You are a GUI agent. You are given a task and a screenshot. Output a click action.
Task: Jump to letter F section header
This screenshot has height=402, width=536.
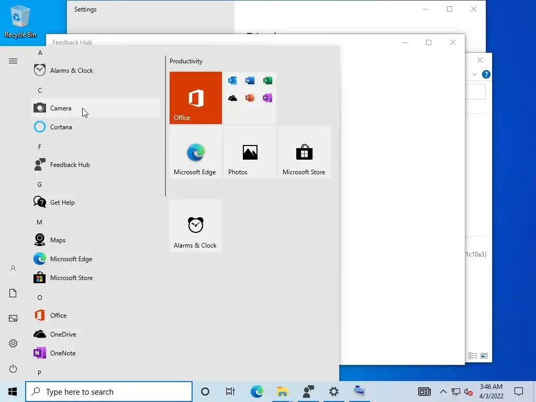point(40,147)
